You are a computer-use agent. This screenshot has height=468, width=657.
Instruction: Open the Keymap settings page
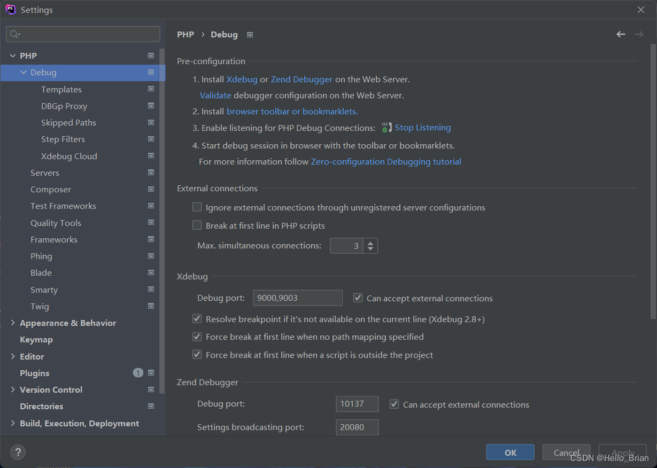36,340
